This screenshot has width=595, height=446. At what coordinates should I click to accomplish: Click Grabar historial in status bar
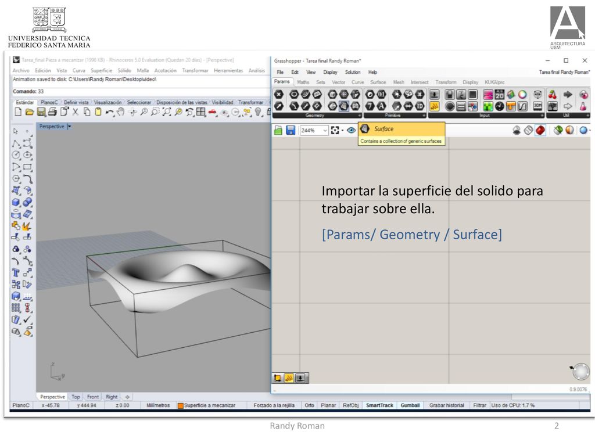(447, 405)
